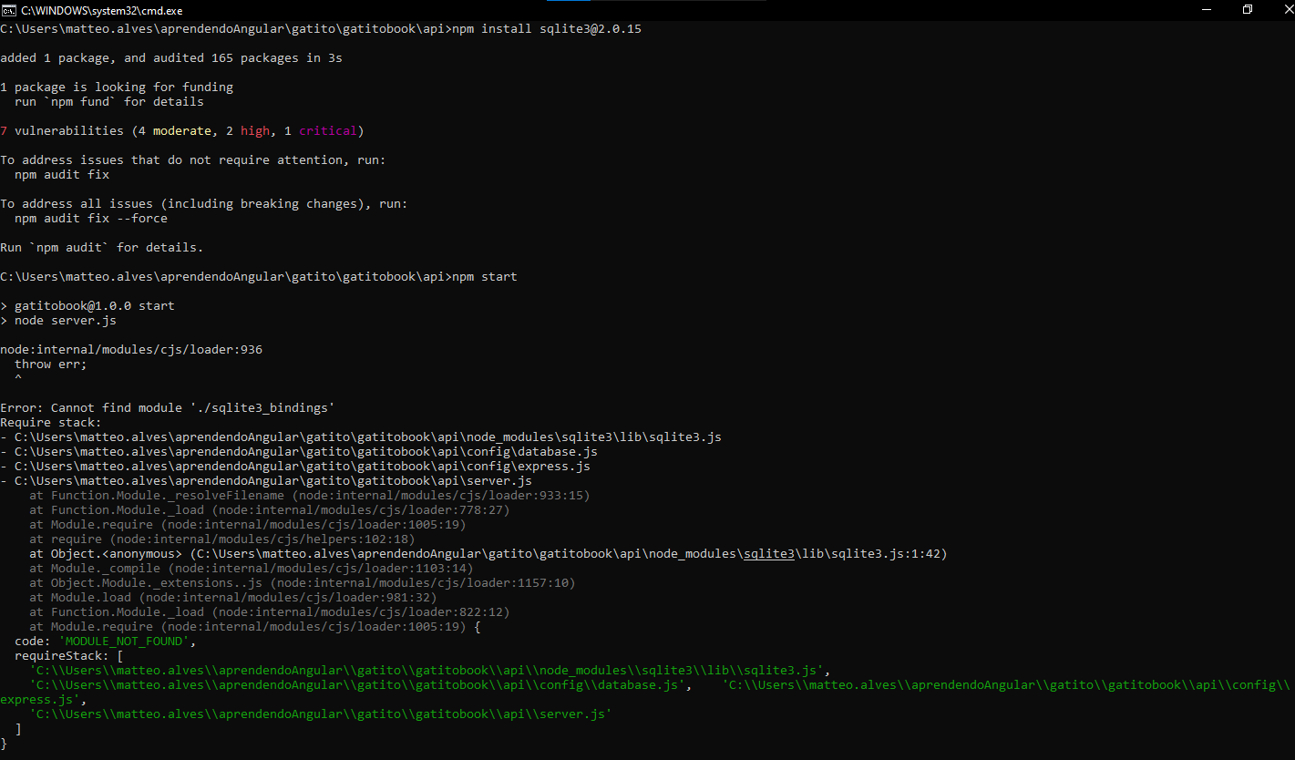Click the red word 'high' in vulnerabilities line

[x=255, y=131]
